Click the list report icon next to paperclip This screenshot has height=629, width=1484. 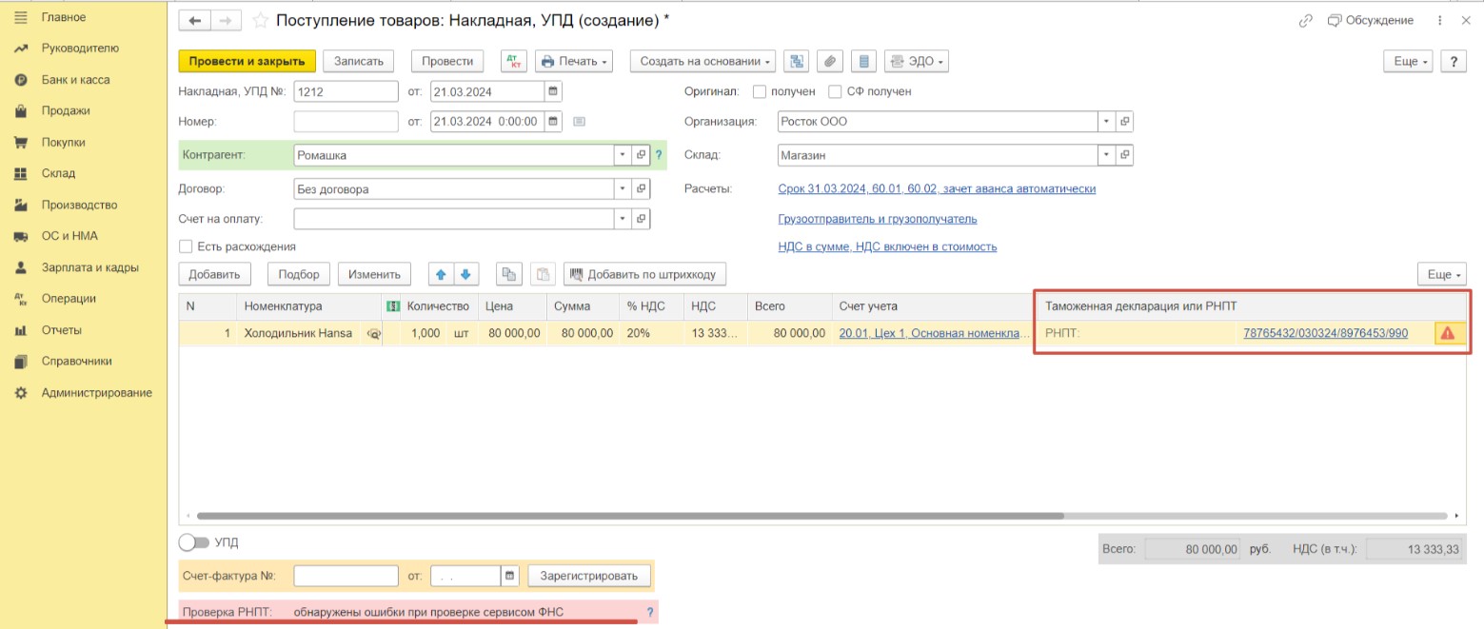point(863,61)
